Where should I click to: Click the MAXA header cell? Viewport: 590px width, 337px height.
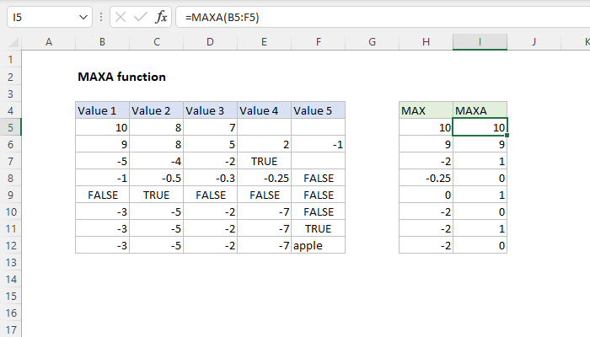coord(480,110)
